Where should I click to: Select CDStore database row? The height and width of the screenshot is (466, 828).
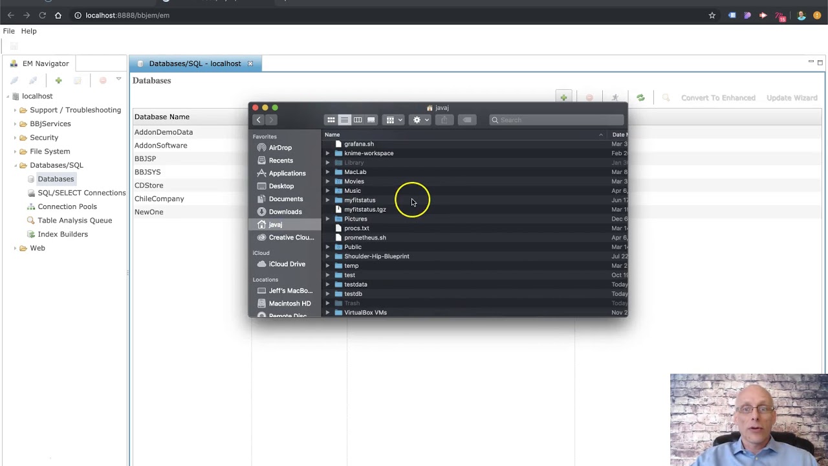(x=149, y=185)
